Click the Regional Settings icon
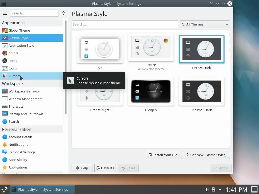Screen dimensions: 259x194 5,152
